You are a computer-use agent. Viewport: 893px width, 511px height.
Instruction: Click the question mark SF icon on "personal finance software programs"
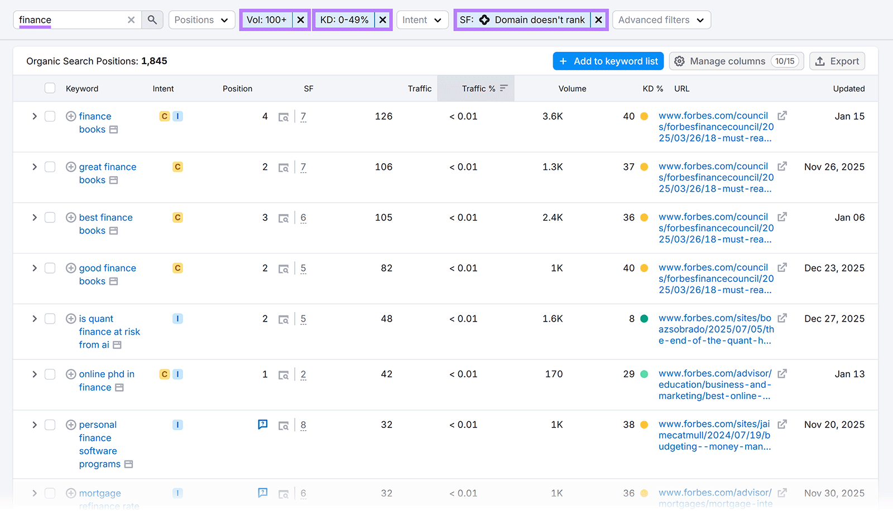coord(262,424)
